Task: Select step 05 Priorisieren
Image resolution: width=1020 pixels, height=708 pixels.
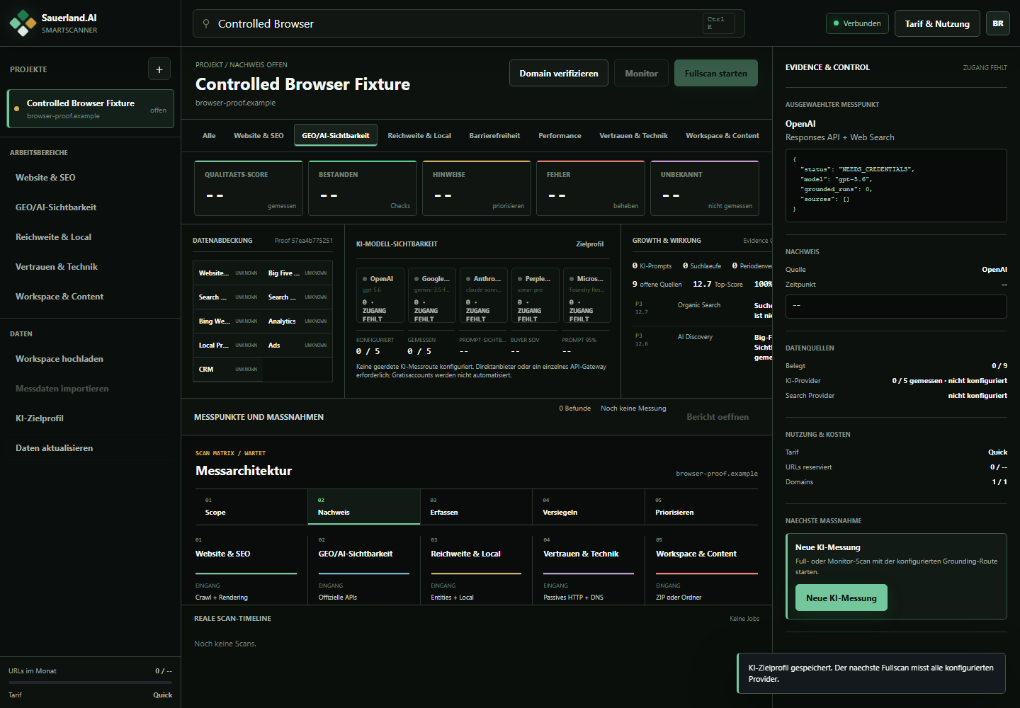Action: click(701, 507)
